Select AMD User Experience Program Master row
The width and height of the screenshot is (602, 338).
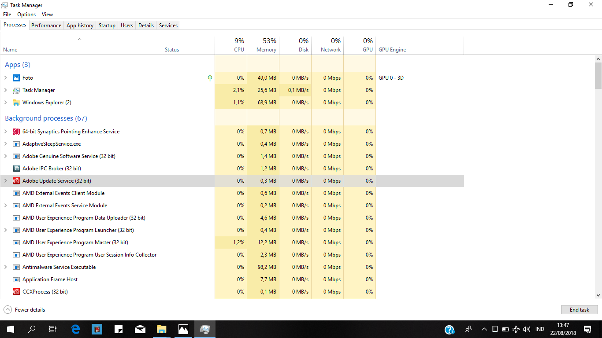pos(232,242)
